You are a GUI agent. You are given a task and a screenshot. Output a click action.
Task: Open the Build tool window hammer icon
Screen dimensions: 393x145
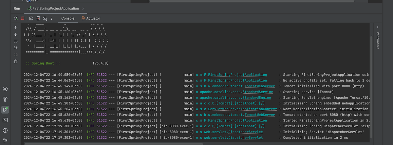pos(5,100)
